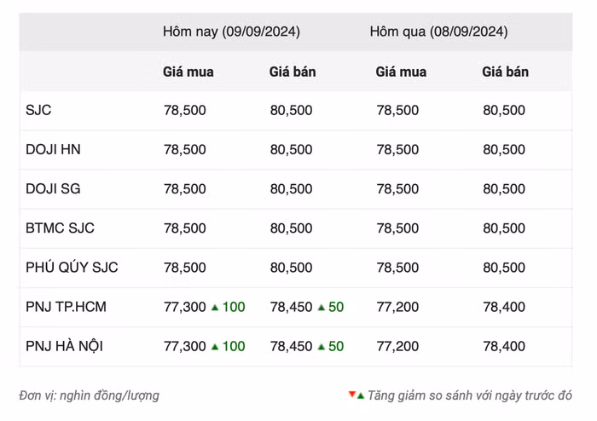Click the green up arrow beside PNJ TP.HCM's 77,300
597x421 pixels.
(x=215, y=307)
